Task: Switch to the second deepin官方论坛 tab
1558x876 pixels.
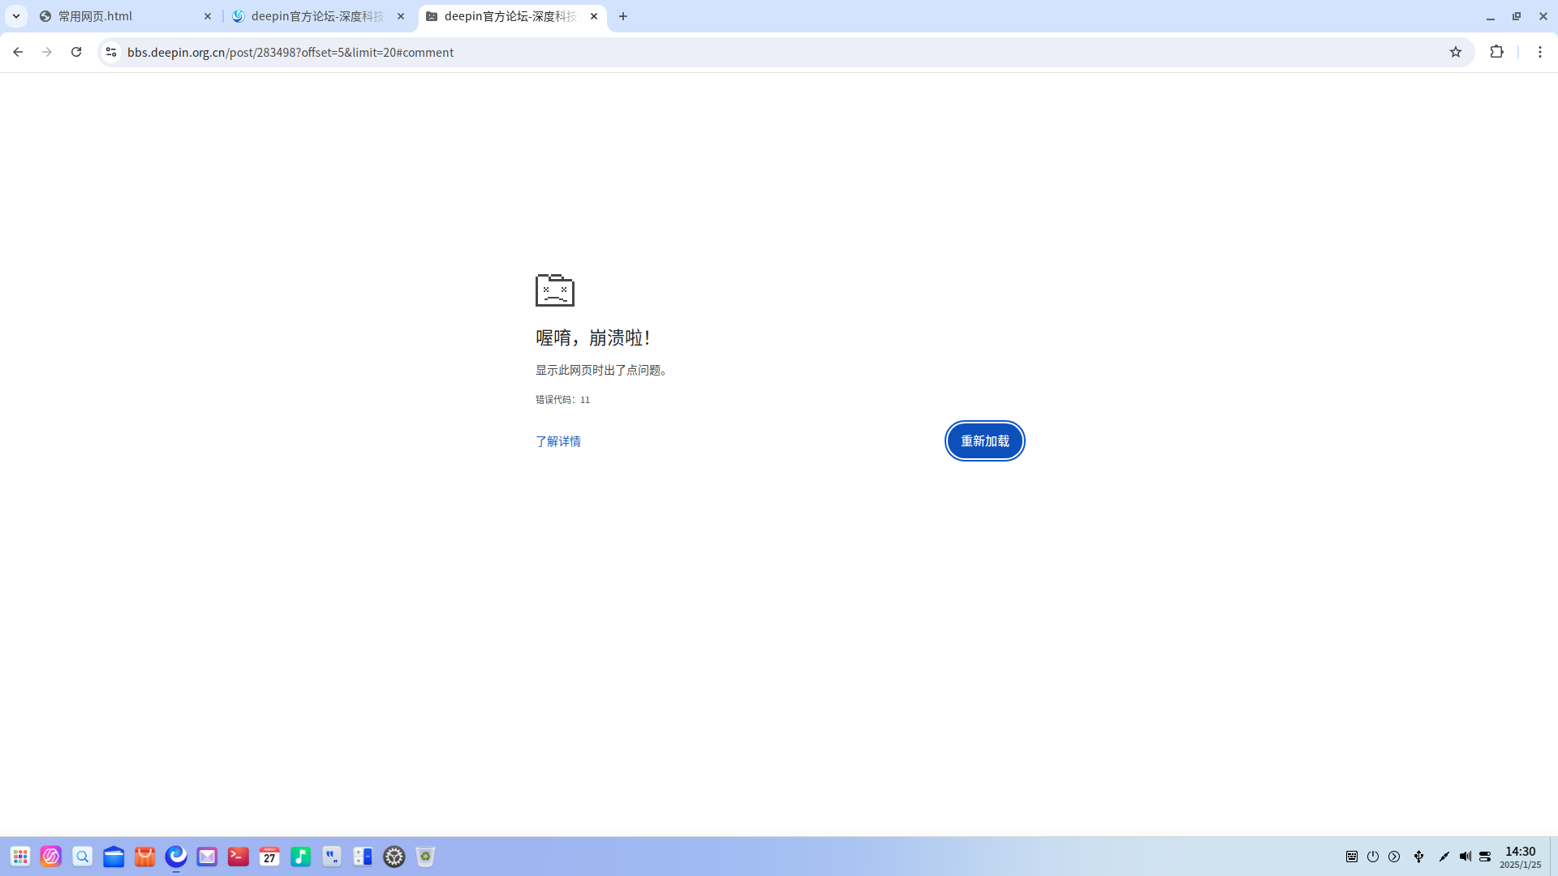Action: (x=316, y=16)
